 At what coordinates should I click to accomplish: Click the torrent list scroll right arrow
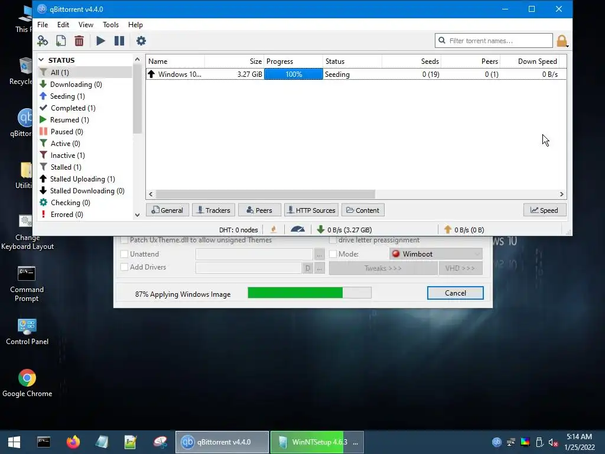tap(562, 194)
